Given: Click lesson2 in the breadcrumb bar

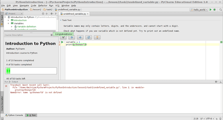Looking at the screenshot, I should coord(36,10).
